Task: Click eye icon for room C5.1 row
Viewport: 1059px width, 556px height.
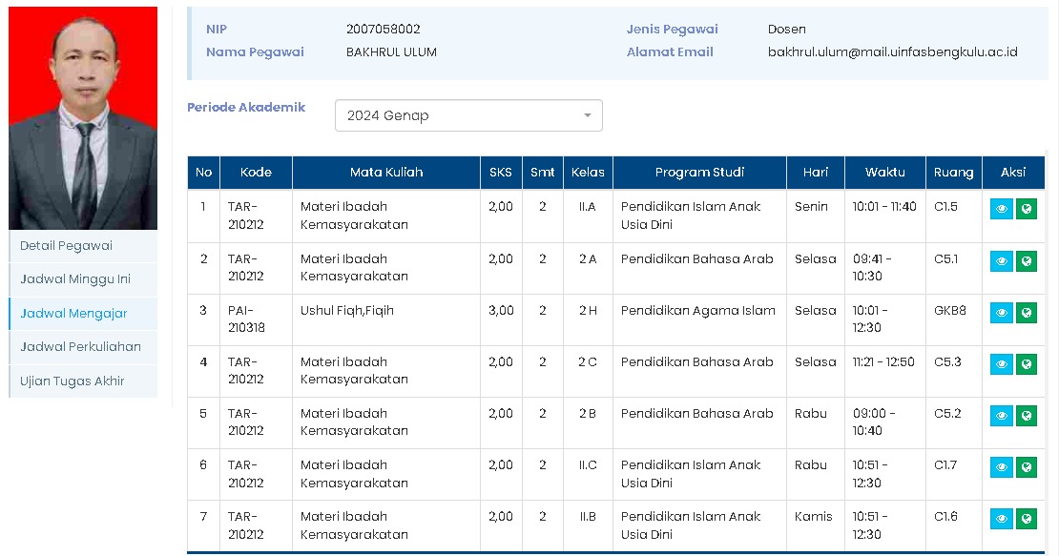Action: click(x=1001, y=260)
